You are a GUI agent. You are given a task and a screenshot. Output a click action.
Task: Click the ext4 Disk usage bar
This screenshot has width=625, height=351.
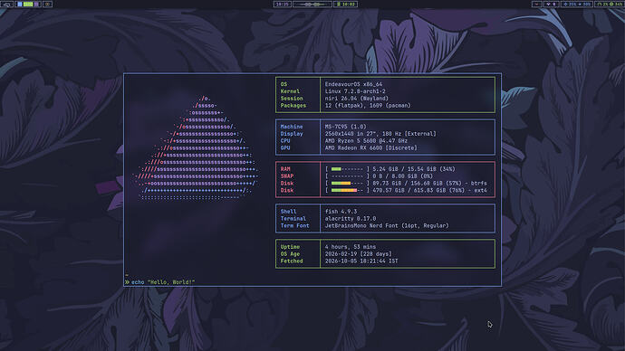tap(347, 191)
